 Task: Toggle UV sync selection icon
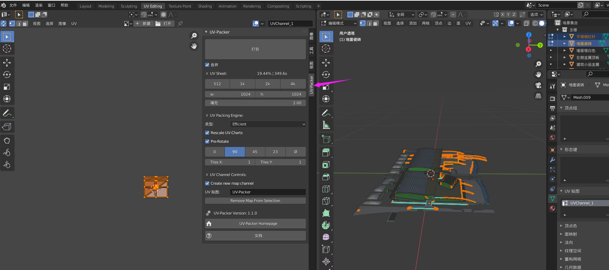pyautogui.click(x=3, y=24)
